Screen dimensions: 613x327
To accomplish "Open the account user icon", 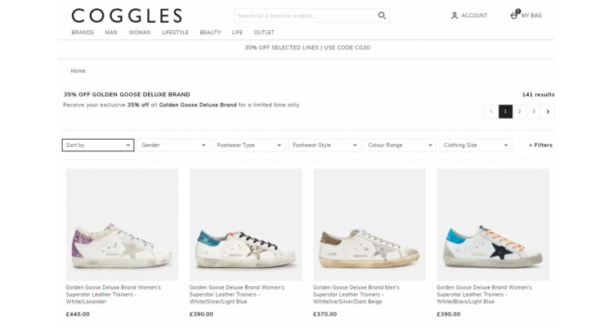I will [454, 16].
